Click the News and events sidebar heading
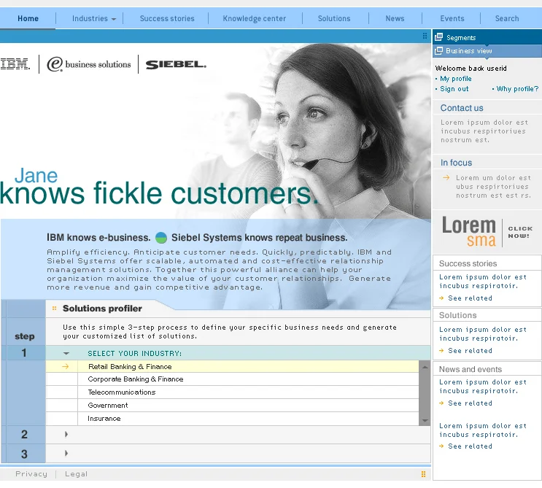 (x=470, y=369)
